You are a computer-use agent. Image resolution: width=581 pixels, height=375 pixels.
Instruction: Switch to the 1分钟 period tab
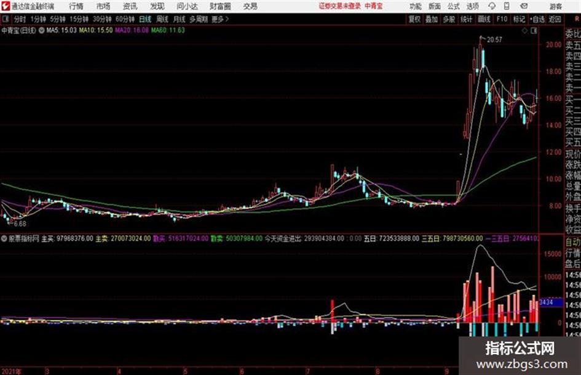tap(38, 19)
